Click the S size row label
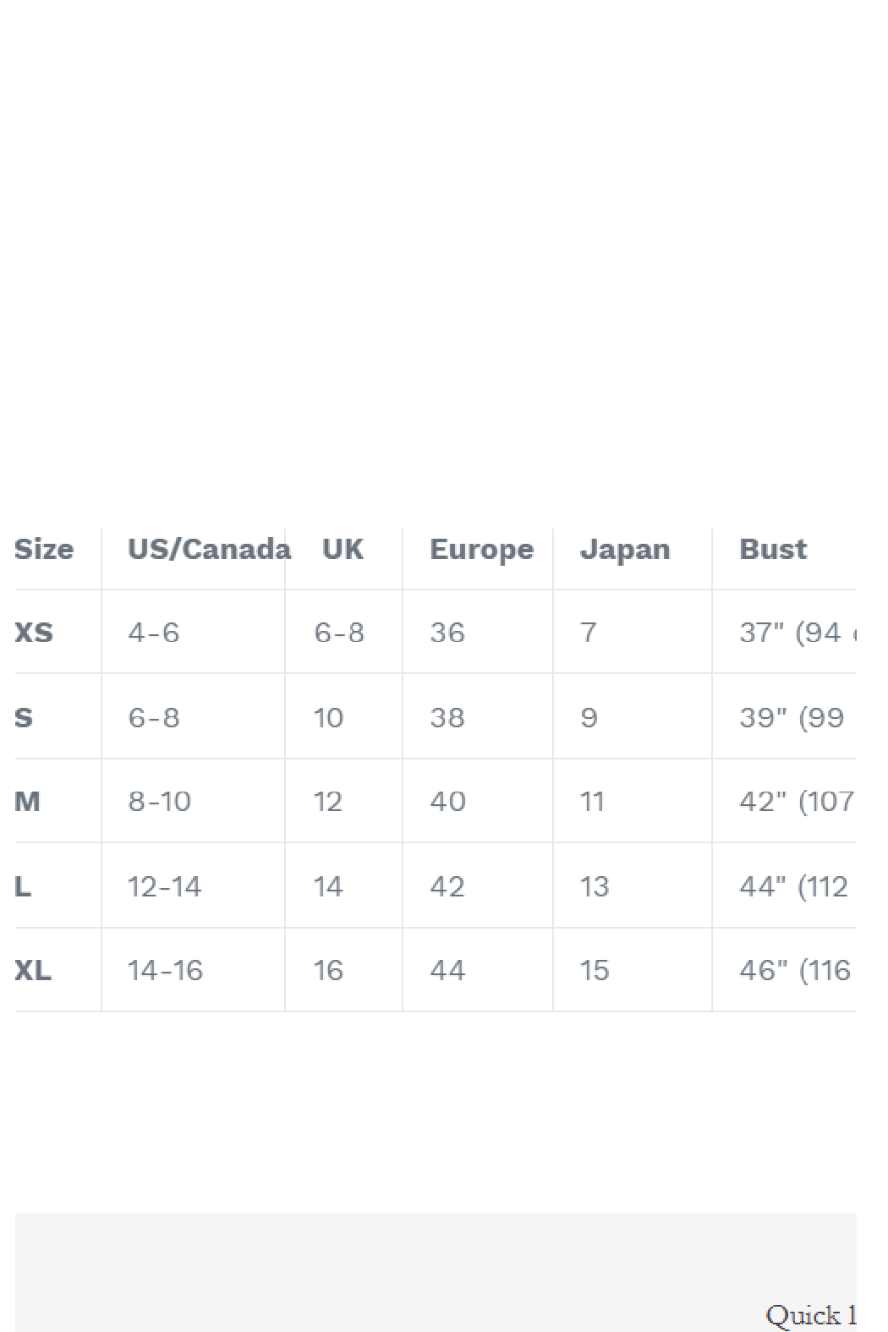888x1332 pixels. pyautogui.click(x=24, y=717)
